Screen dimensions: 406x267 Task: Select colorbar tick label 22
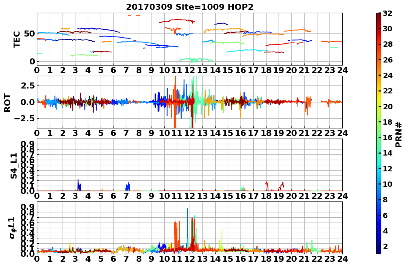pos(388,91)
